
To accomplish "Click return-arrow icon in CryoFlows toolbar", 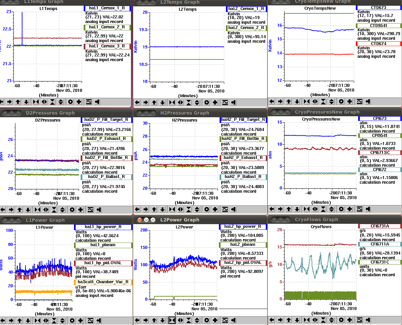I will (368, 320).
